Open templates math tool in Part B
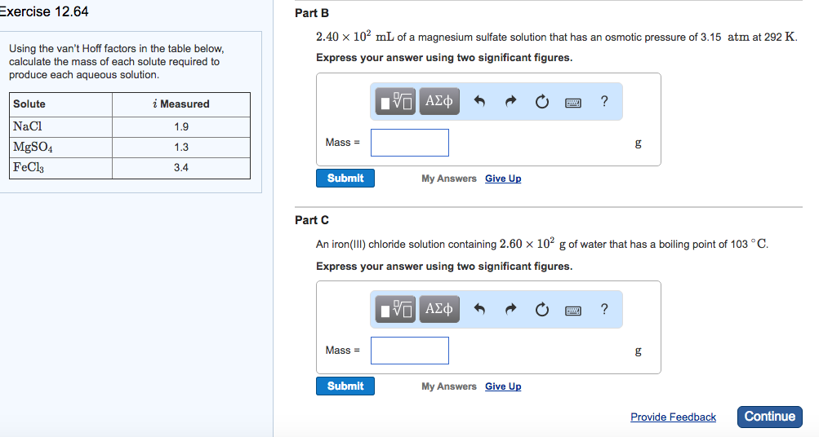Screen dimensions: 819x437 click(x=396, y=101)
